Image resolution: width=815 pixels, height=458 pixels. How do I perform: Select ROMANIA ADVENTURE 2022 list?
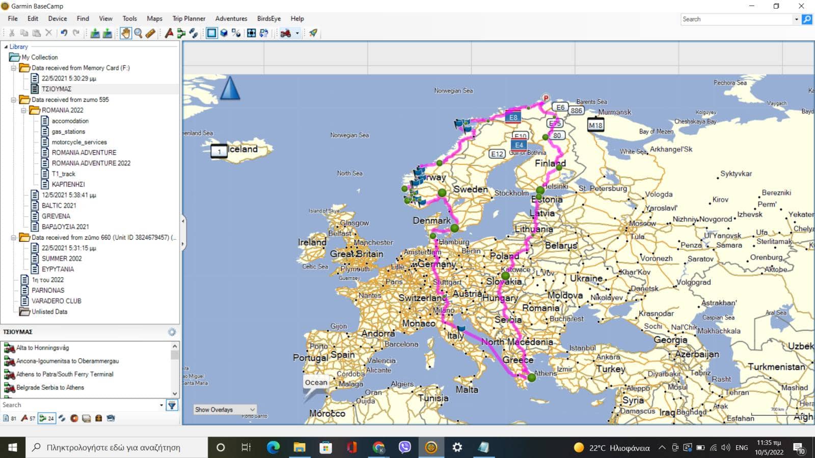(91, 163)
